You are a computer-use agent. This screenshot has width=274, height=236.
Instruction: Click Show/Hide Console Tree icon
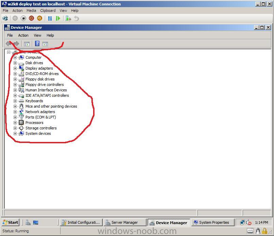(x=27, y=44)
